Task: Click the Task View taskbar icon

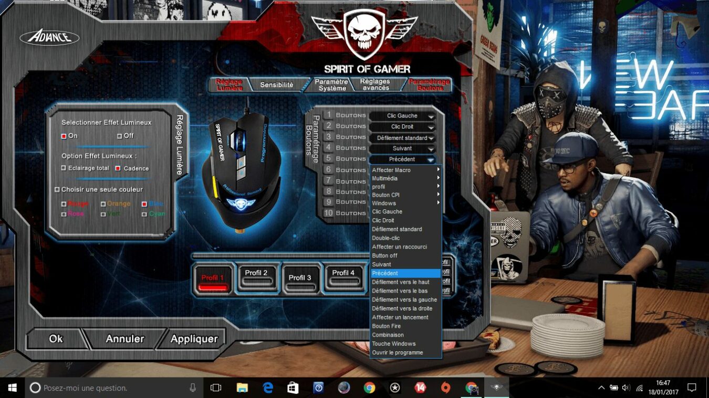Action: [x=216, y=388]
